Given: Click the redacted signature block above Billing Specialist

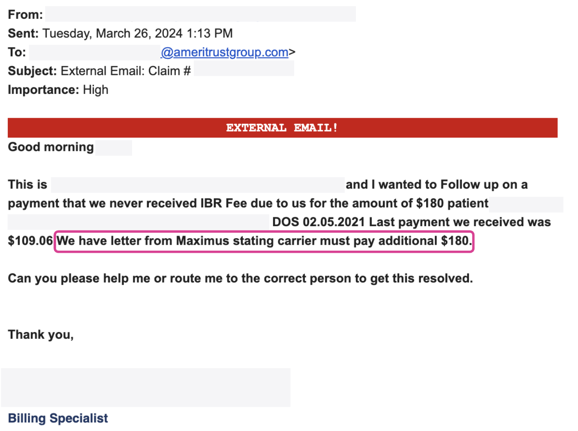Looking at the screenshot, I should [x=146, y=387].
